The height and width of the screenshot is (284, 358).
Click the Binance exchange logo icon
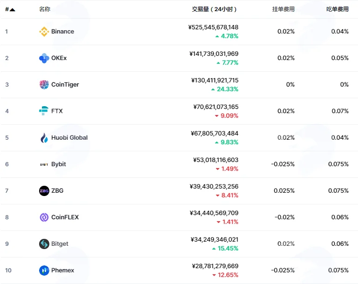(44, 32)
